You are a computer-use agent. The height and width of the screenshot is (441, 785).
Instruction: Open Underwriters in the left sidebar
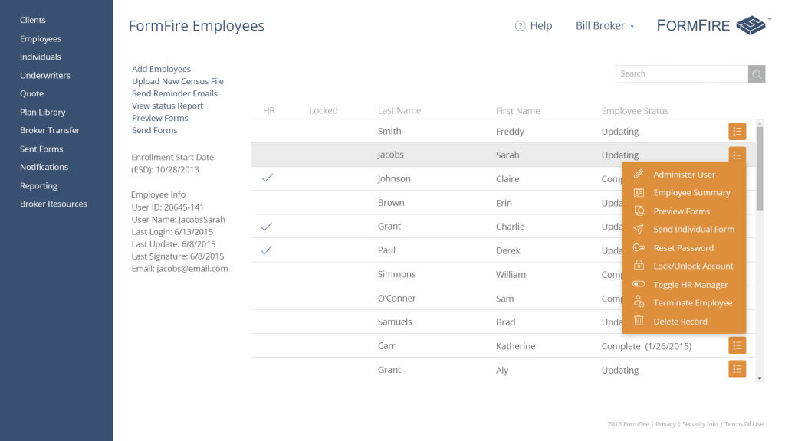pyautogui.click(x=45, y=76)
